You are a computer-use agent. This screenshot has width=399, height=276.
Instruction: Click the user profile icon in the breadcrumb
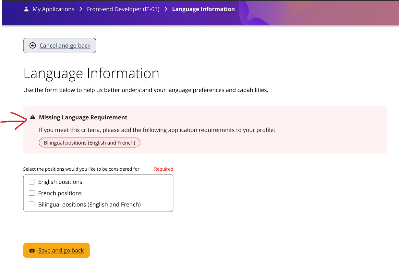(26, 9)
